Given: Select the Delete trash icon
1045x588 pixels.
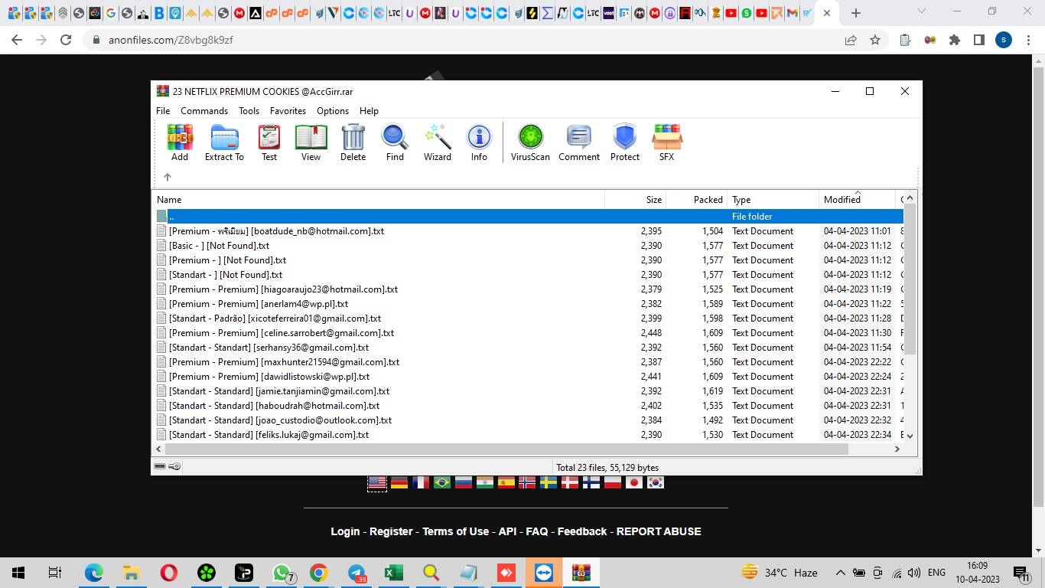Looking at the screenshot, I should point(353,143).
